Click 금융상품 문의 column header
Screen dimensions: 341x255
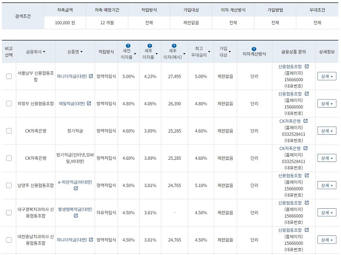pyautogui.click(x=293, y=51)
